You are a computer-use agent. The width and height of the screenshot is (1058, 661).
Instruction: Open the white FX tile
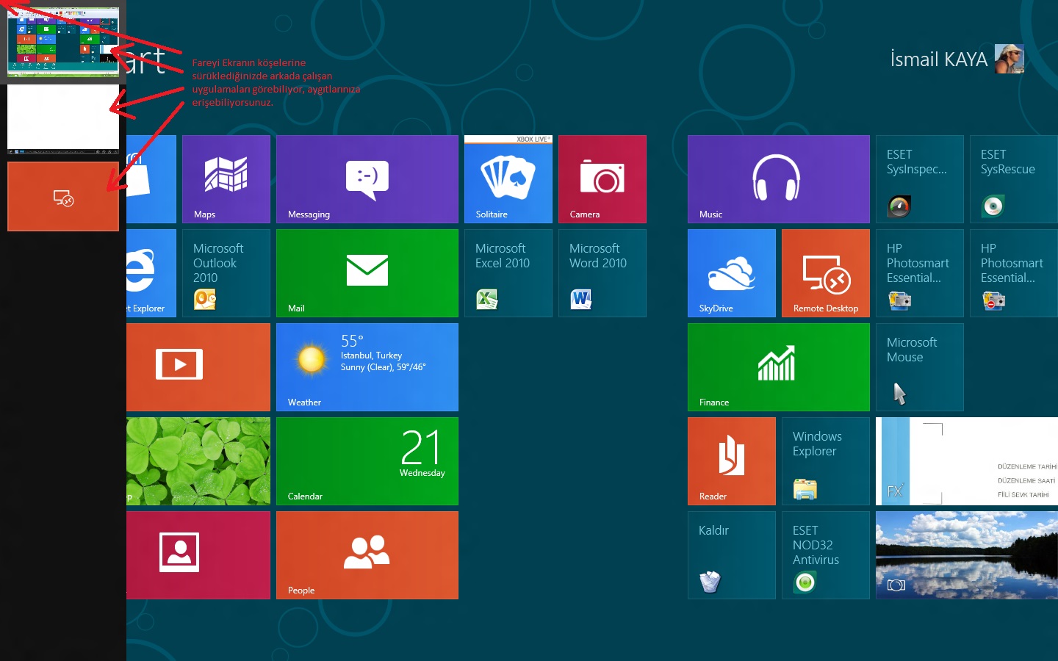(x=967, y=461)
